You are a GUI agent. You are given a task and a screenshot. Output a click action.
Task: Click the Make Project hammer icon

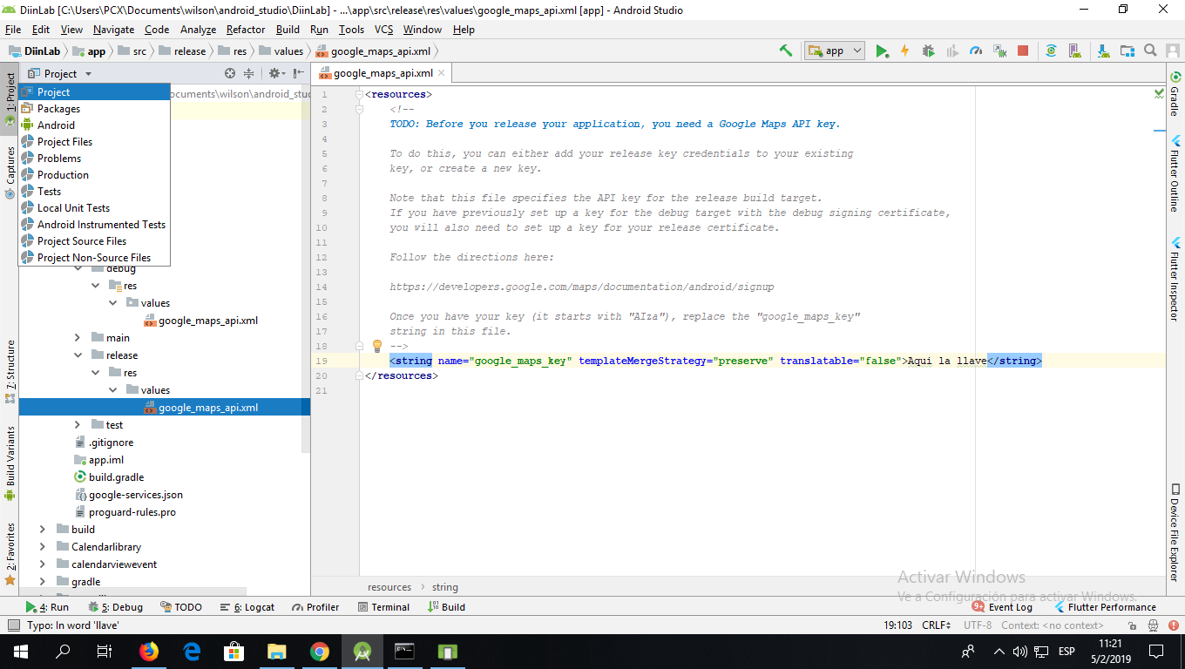pyautogui.click(x=786, y=51)
